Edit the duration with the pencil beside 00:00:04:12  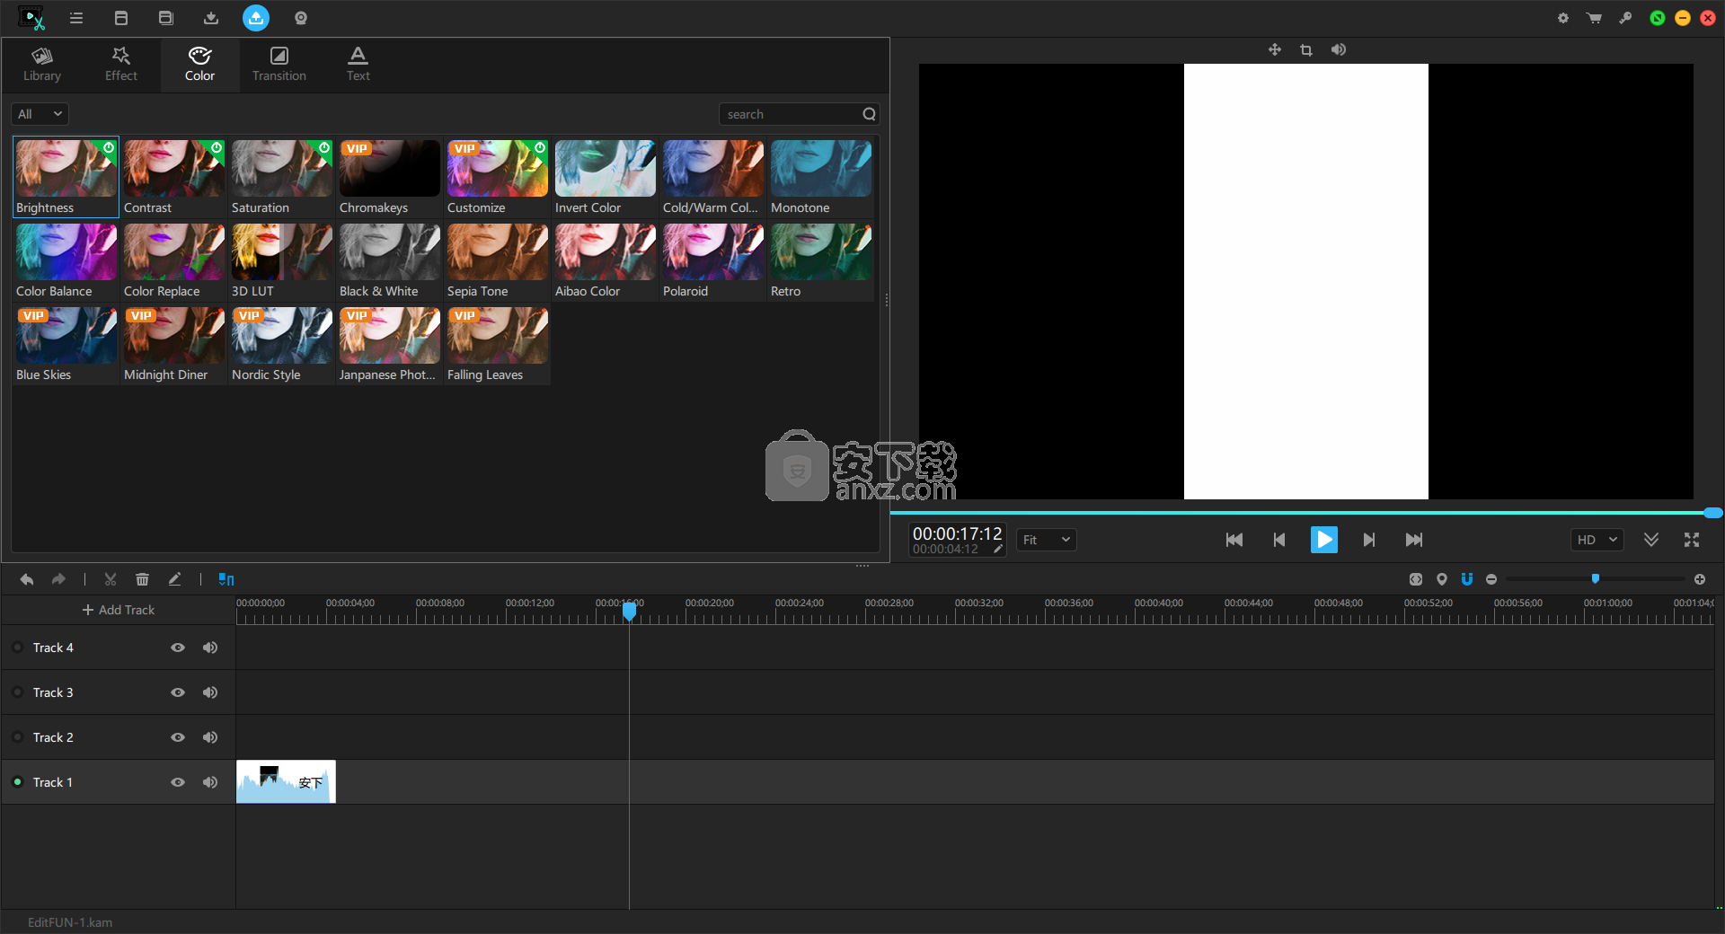pyautogui.click(x=998, y=550)
